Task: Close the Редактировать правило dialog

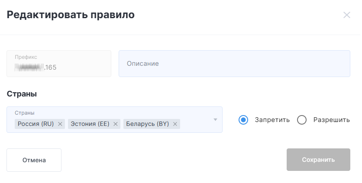Action: (346, 15)
